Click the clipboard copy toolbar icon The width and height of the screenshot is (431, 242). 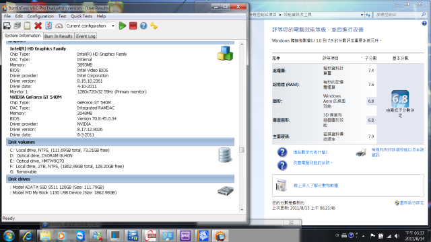(x=27, y=26)
